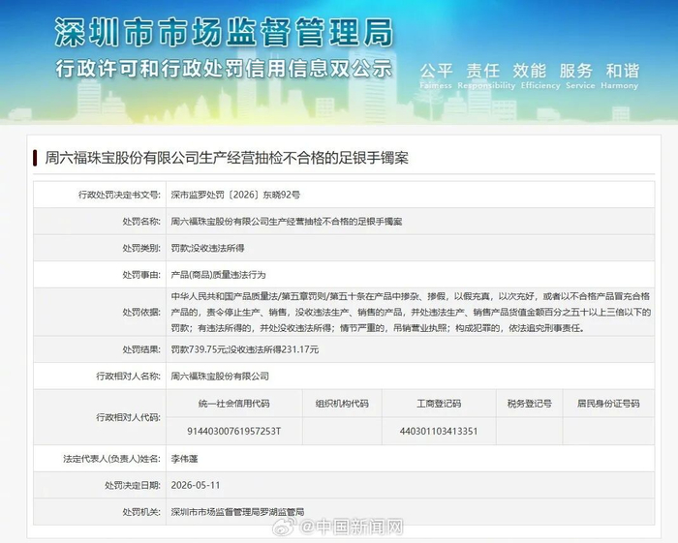Click the label 行政相对人名称
The width and height of the screenshot is (678, 543).
(129, 377)
